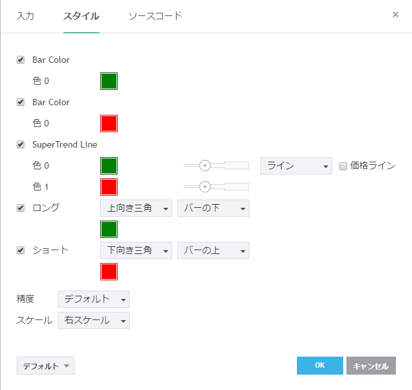Open SuperTrend Line 色 1 red swatch
Viewport: 412px width, 390px height.
click(109, 187)
